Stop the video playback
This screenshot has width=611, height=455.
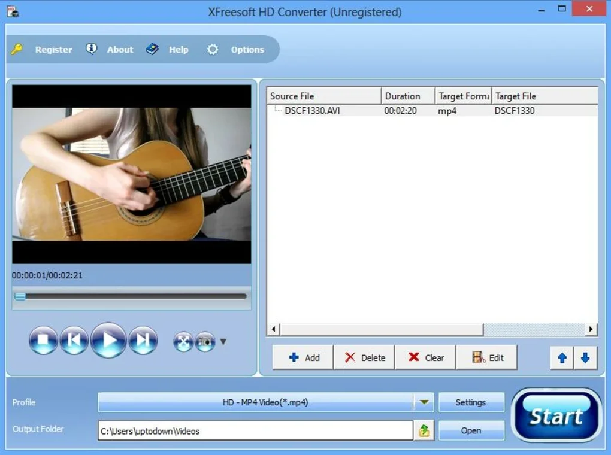tap(43, 339)
